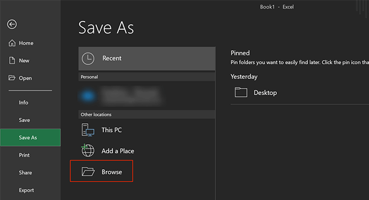Click the Yesterday heading

coord(244,77)
